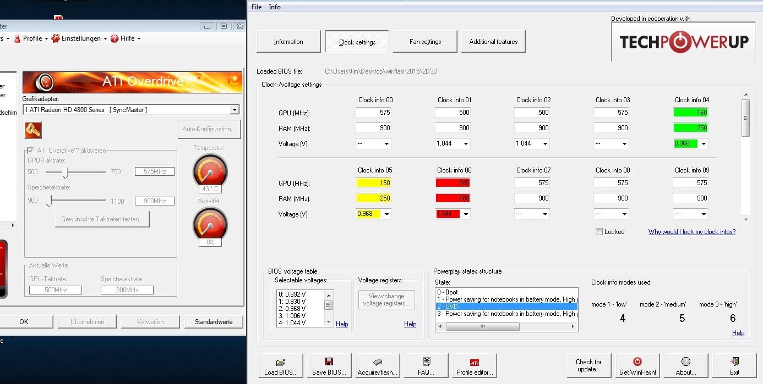This screenshot has height=384, width=763.
Task: Click the Load BIOS folder icon button
Action: [x=281, y=366]
